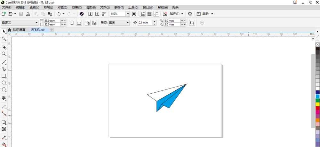
Task: Select the Ellipse tool
Action: [4, 82]
